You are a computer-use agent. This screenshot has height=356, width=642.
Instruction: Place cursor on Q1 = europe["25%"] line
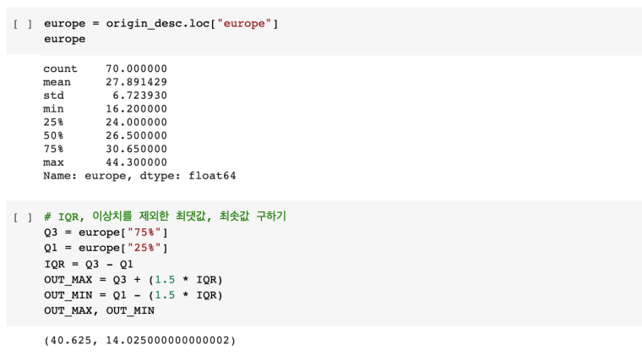(106, 248)
